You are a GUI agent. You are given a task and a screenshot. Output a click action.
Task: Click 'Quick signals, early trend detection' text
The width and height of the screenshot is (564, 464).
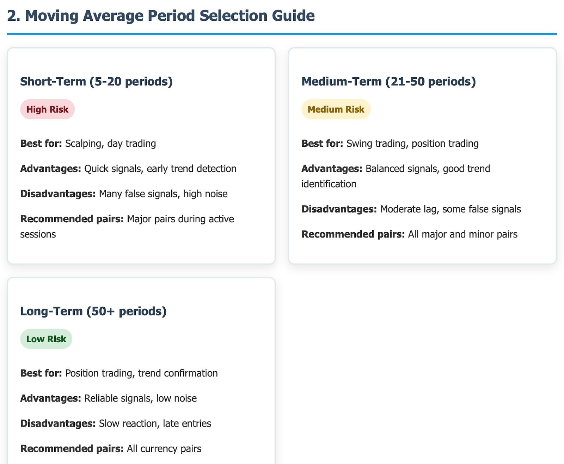tap(160, 169)
